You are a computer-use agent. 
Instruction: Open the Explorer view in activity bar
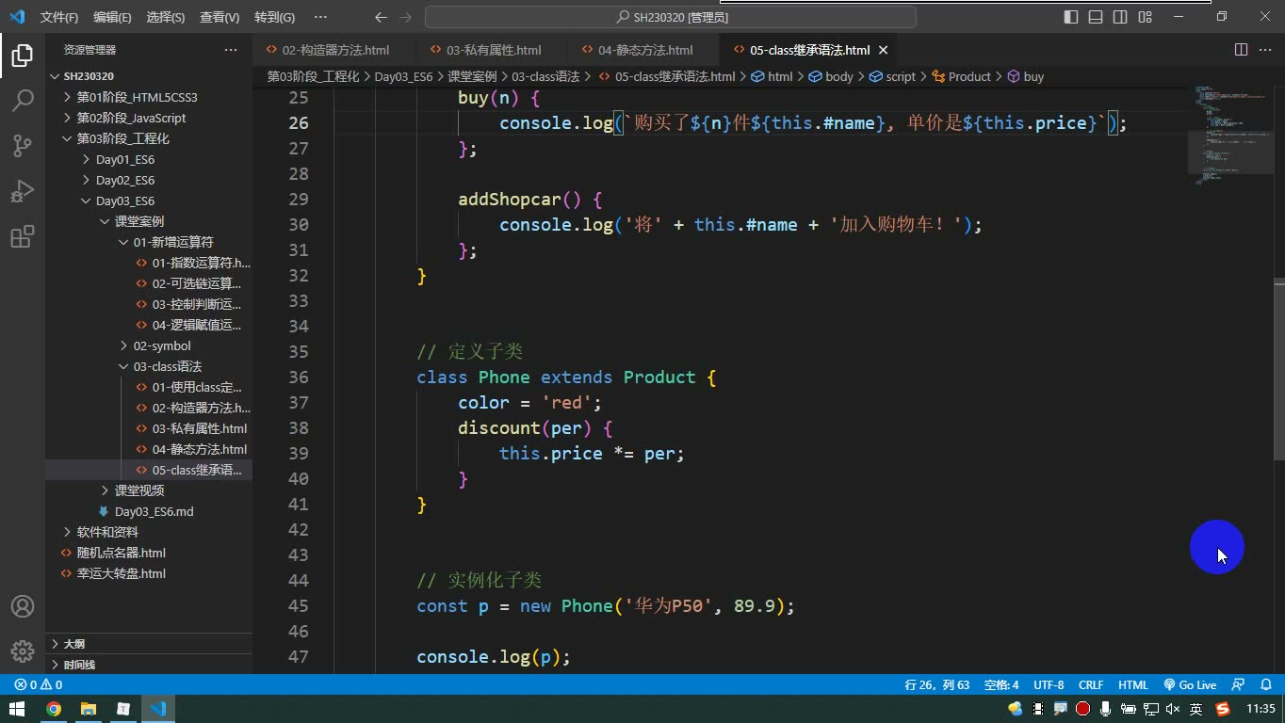click(x=23, y=56)
